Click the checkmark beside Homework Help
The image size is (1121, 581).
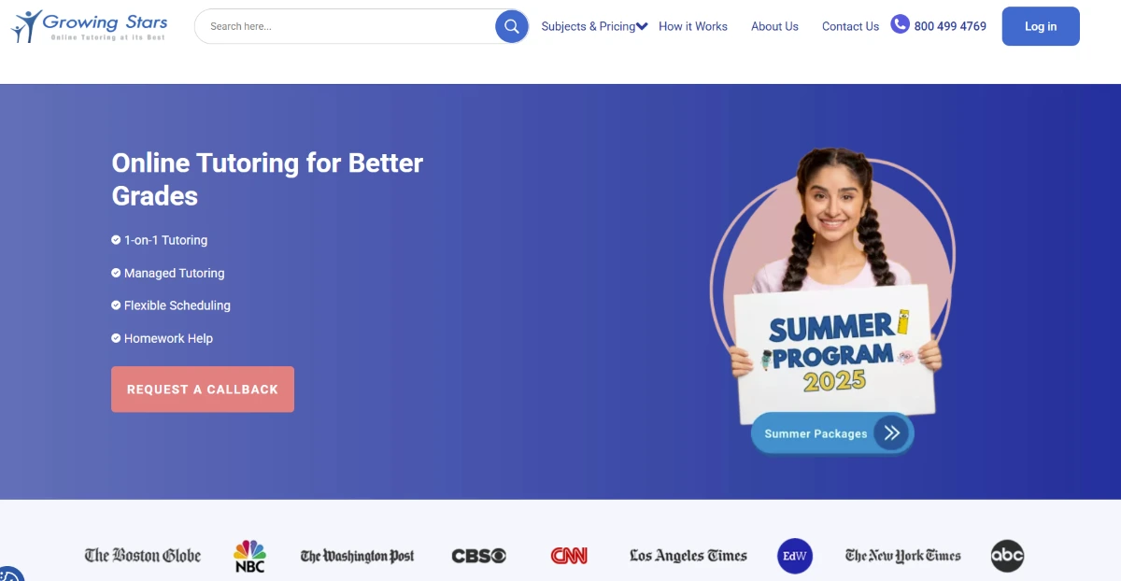(116, 338)
